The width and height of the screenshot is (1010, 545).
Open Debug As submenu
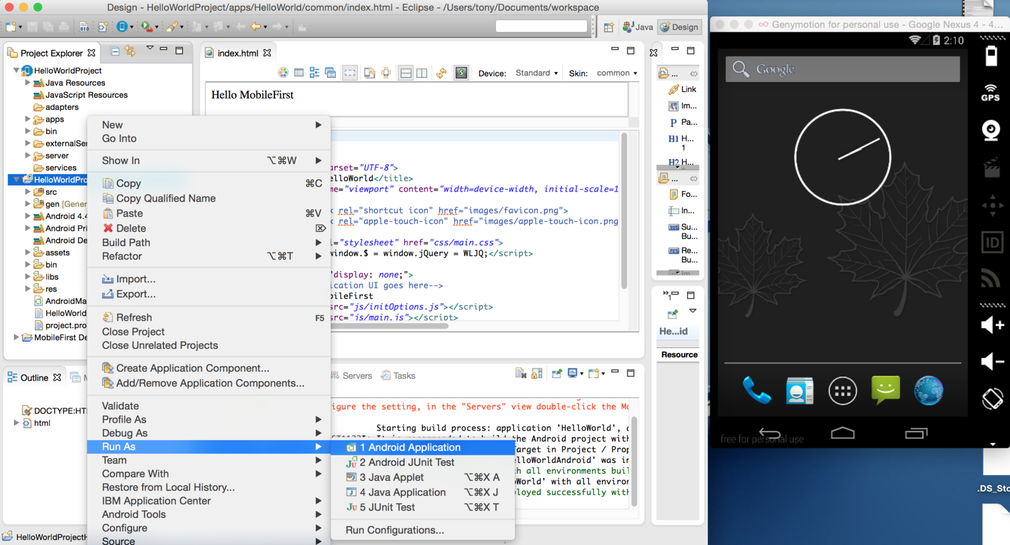(208, 433)
